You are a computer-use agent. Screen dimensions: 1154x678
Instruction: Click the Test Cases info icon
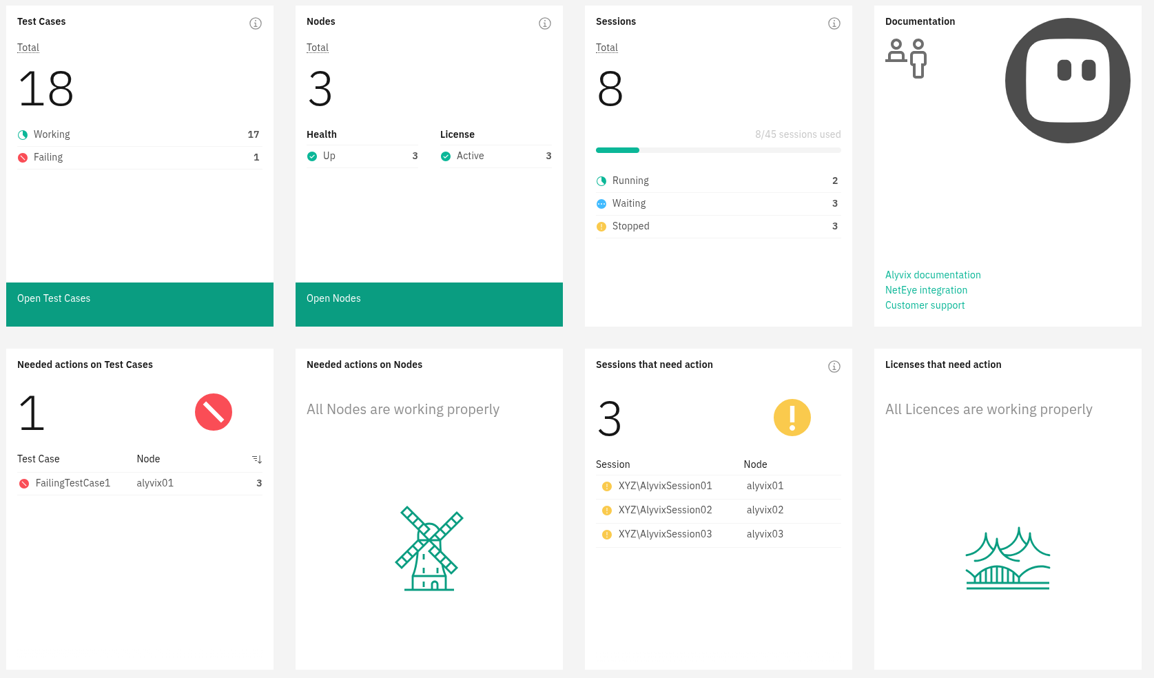[255, 23]
